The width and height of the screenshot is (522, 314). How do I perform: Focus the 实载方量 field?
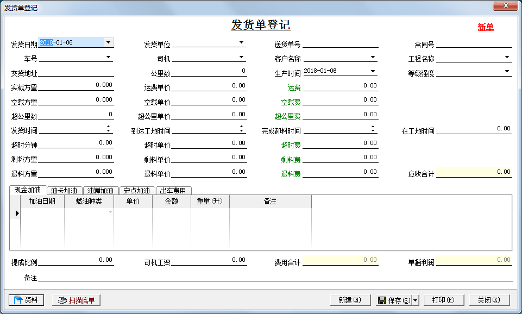(x=76, y=86)
